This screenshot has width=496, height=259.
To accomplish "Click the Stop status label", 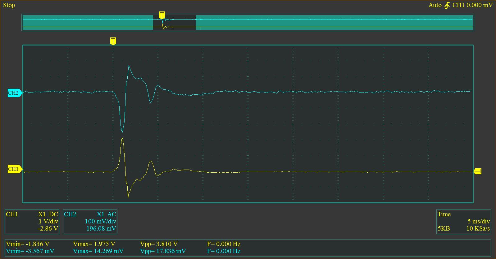I will coord(9,5).
